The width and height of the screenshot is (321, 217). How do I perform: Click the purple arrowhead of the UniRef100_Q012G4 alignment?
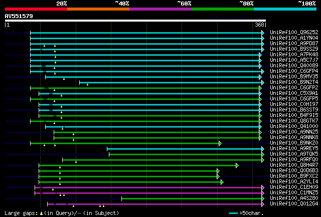coord(263,204)
